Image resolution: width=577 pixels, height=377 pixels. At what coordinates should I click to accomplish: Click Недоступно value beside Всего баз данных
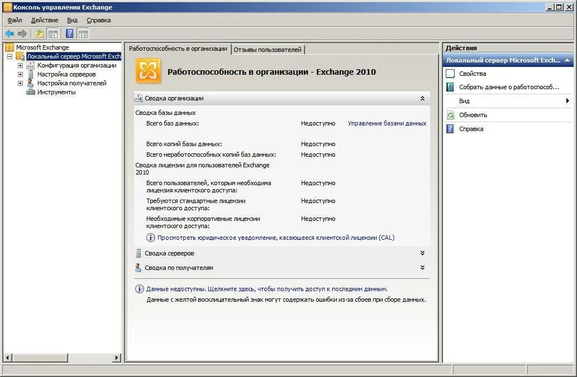coord(318,123)
